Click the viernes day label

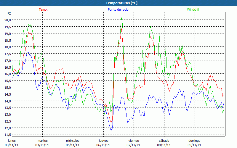pyautogui.click(x=134, y=140)
